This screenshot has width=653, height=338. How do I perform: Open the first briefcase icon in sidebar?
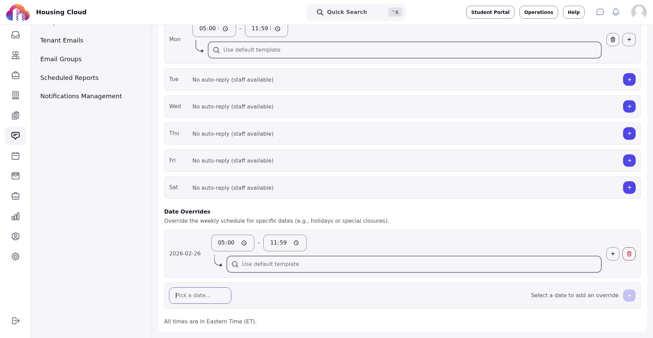click(x=15, y=75)
